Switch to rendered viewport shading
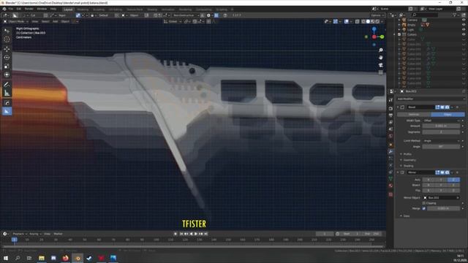The width and height of the screenshot is (468, 263). tap(377, 21)
